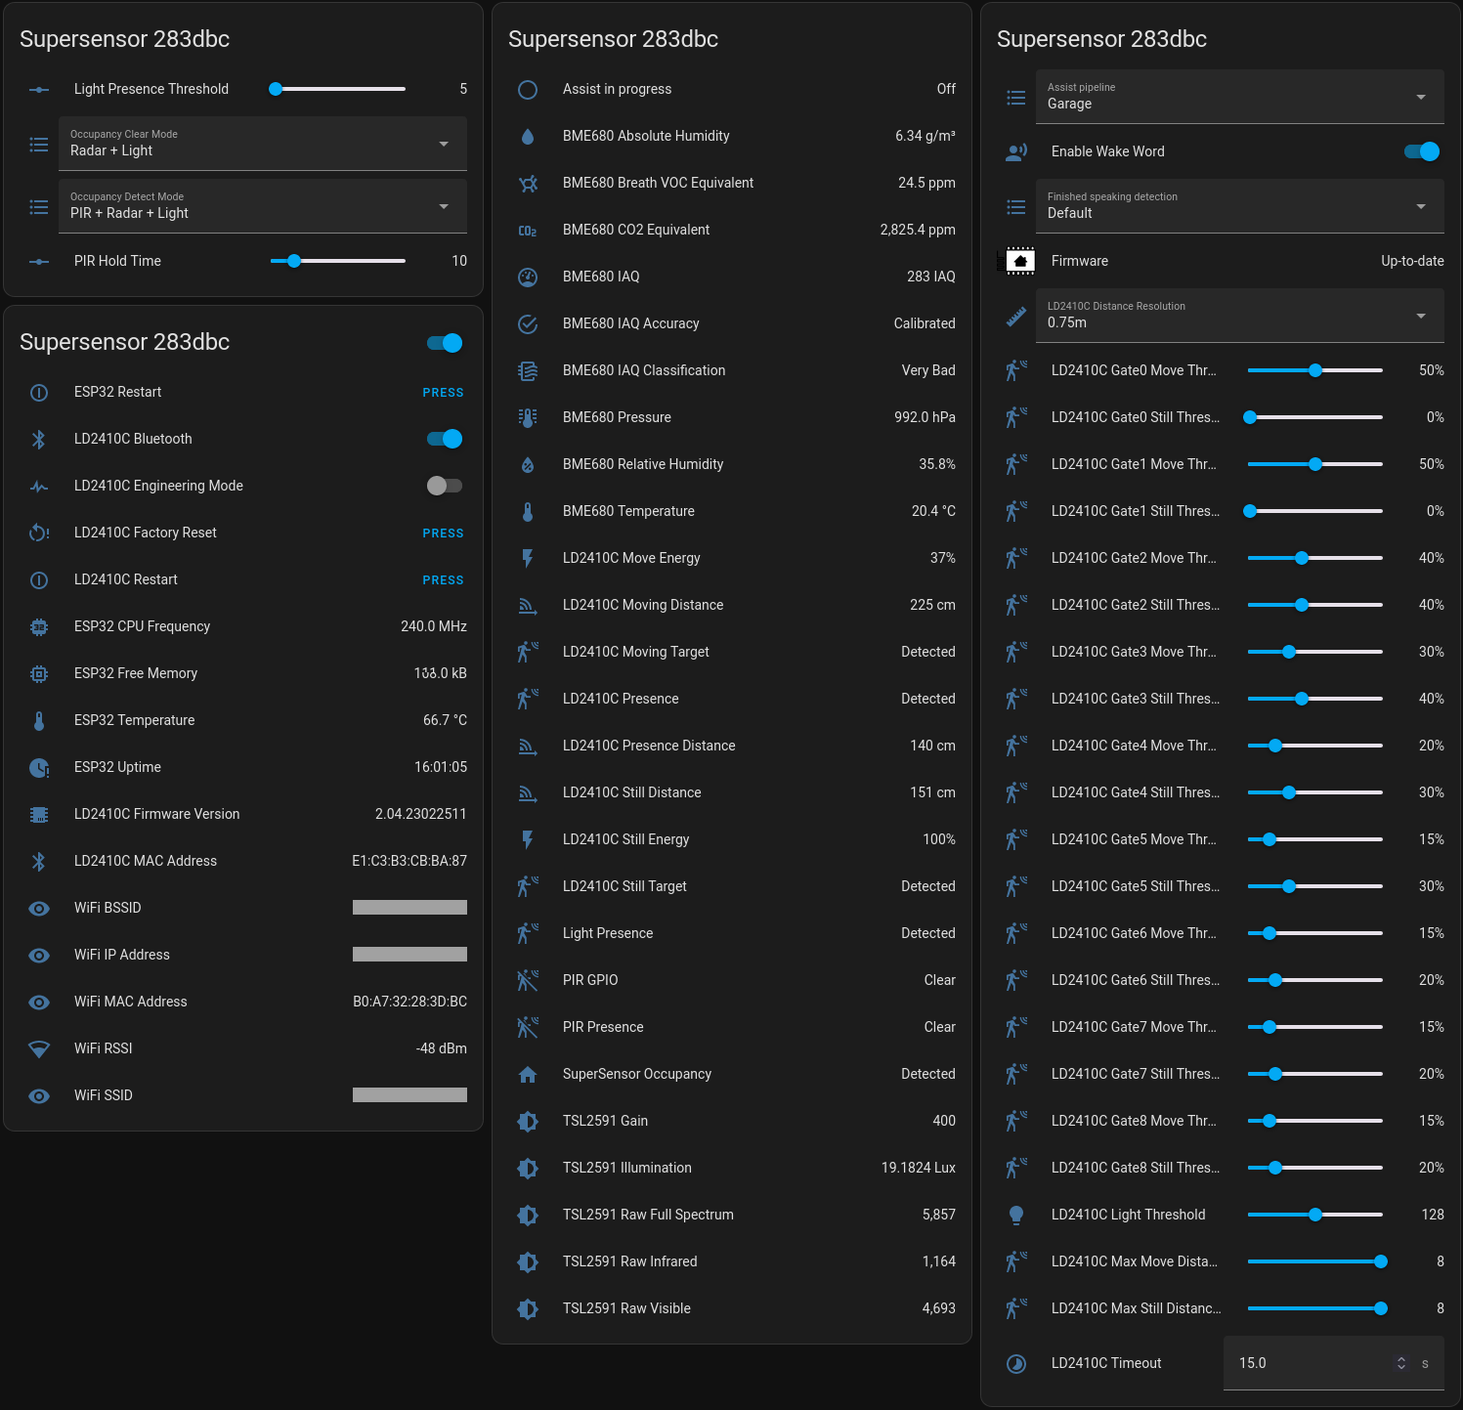Open the Occupancy Clear Mode dropdown
This screenshot has width=1463, height=1410.
coord(445,144)
